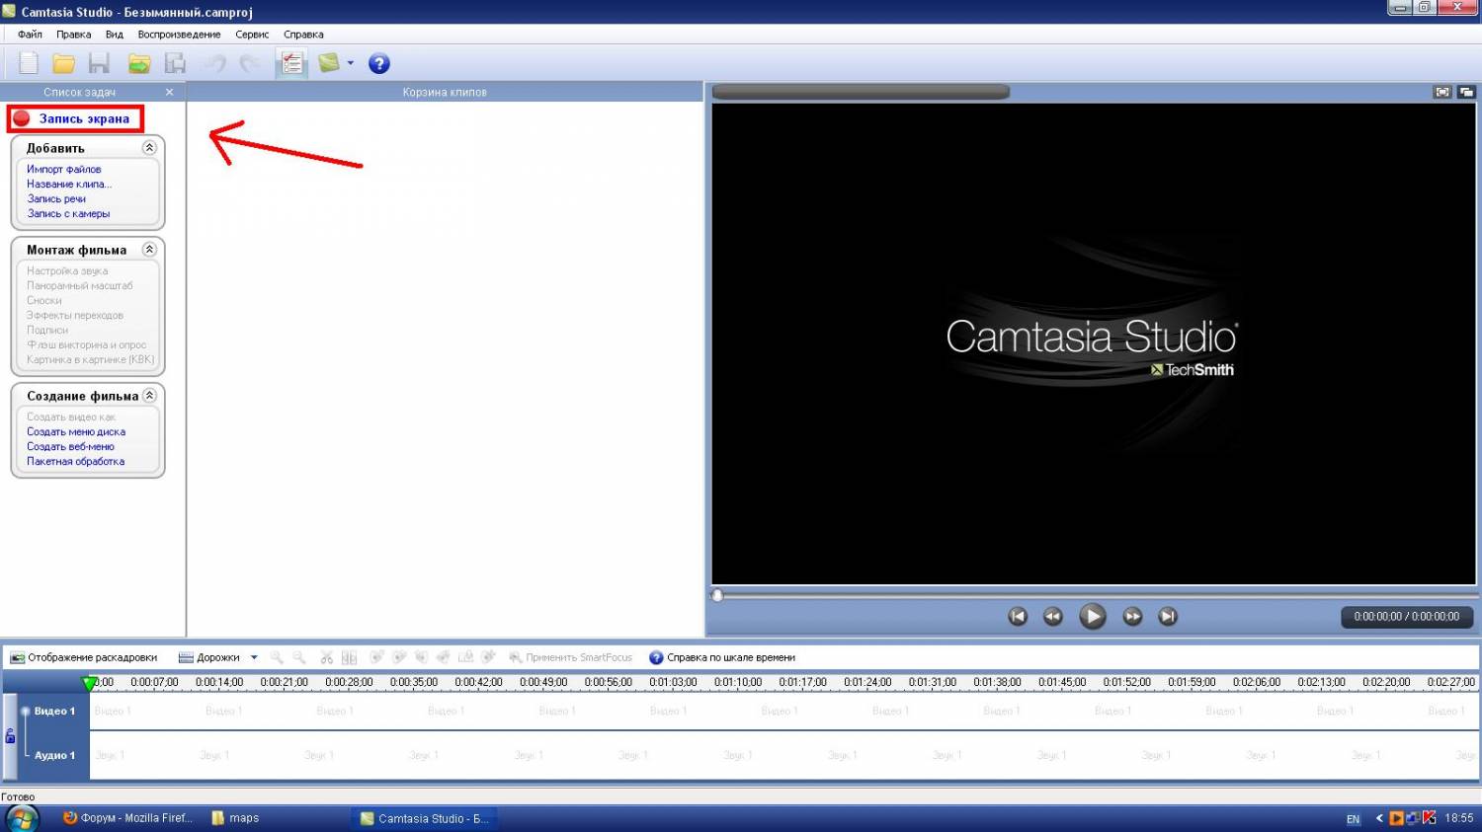Image resolution: width=1482 pixels, height=832 pixels.
Task: Collapse the Добавить section
Action: tap(149, 148)
